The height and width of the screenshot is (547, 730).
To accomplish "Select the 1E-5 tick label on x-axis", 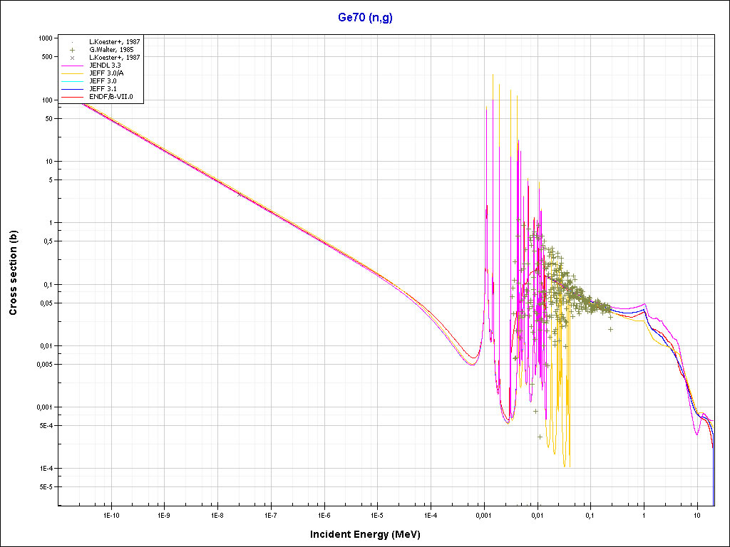I will (x=377, y=514).
